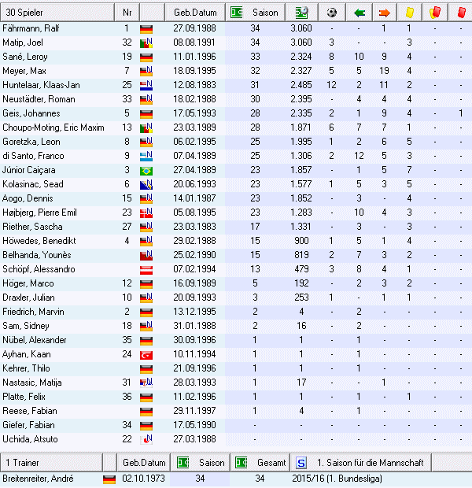
Task: Click '1. Saison für die Mannschaft' header
Action: (361, 463)
